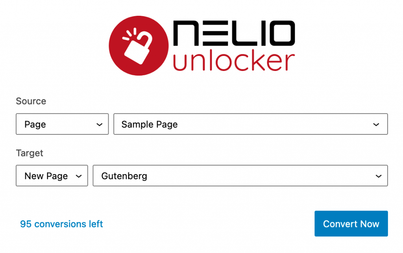Open the Target dropdown showing New Page
Screen dimensions: 403x253
click(x=52, y=176)
